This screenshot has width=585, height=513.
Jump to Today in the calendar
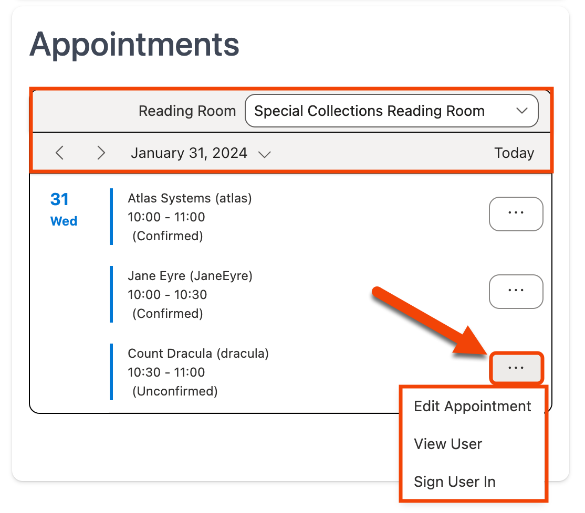click(514, 153)
